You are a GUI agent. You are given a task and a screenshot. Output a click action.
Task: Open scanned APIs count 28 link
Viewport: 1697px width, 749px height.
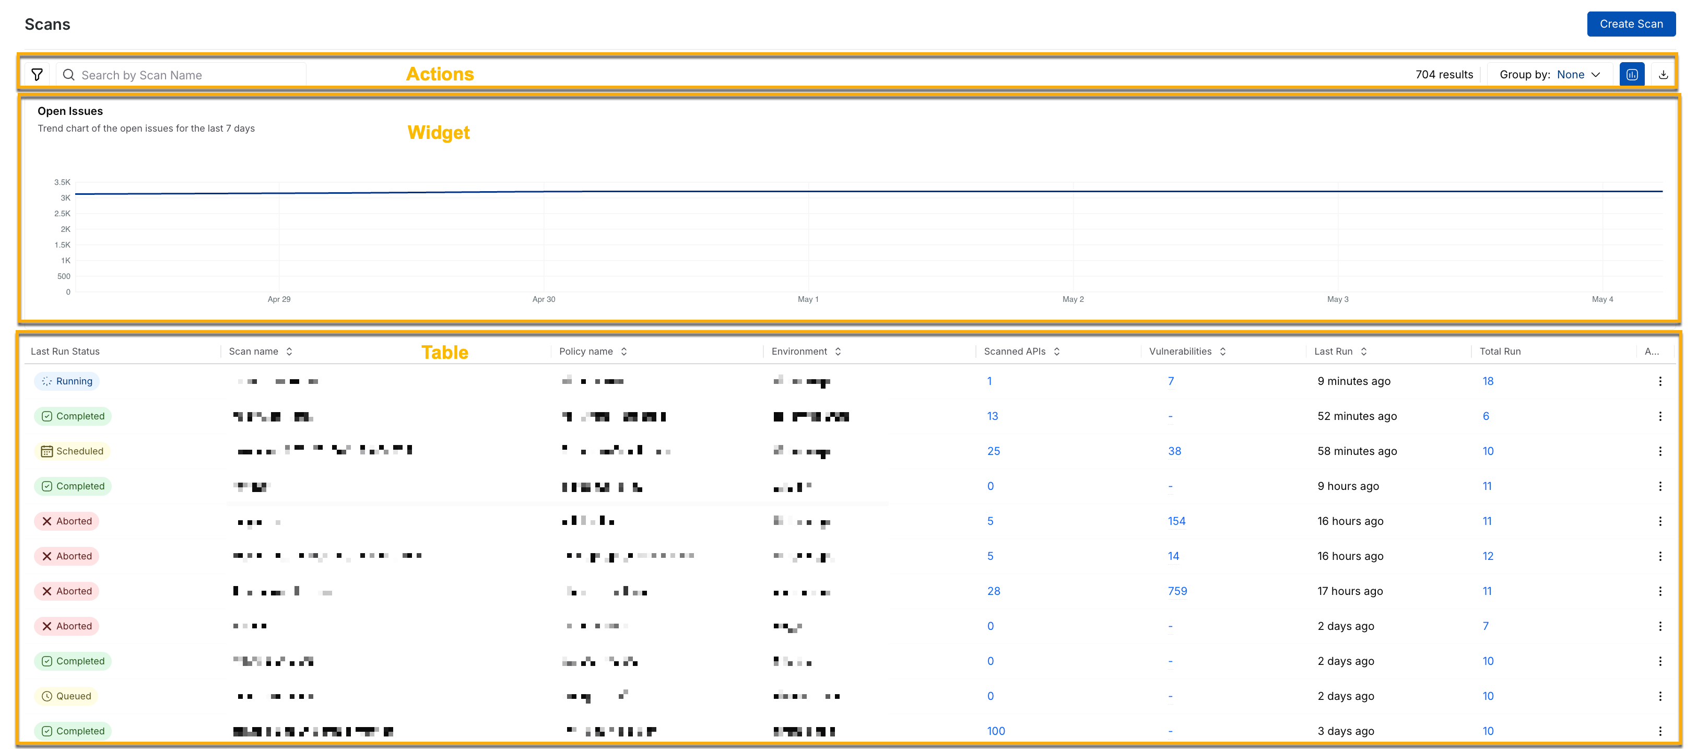[994, 591]
